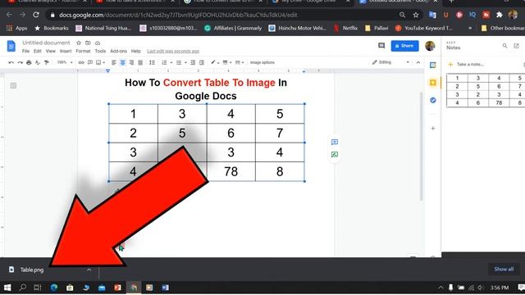This screenshot has height=295, width=525.
Task: Open the File menu
Action: click(x=25, y=51)
